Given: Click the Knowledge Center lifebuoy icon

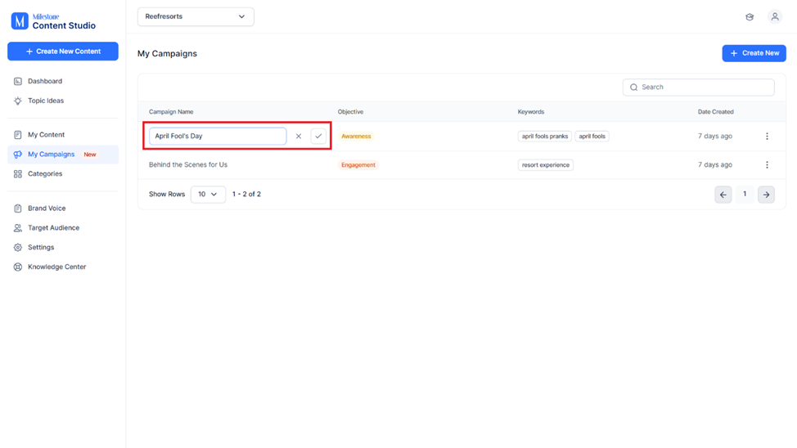Looking at the screenshot, I should click(18, 267).
